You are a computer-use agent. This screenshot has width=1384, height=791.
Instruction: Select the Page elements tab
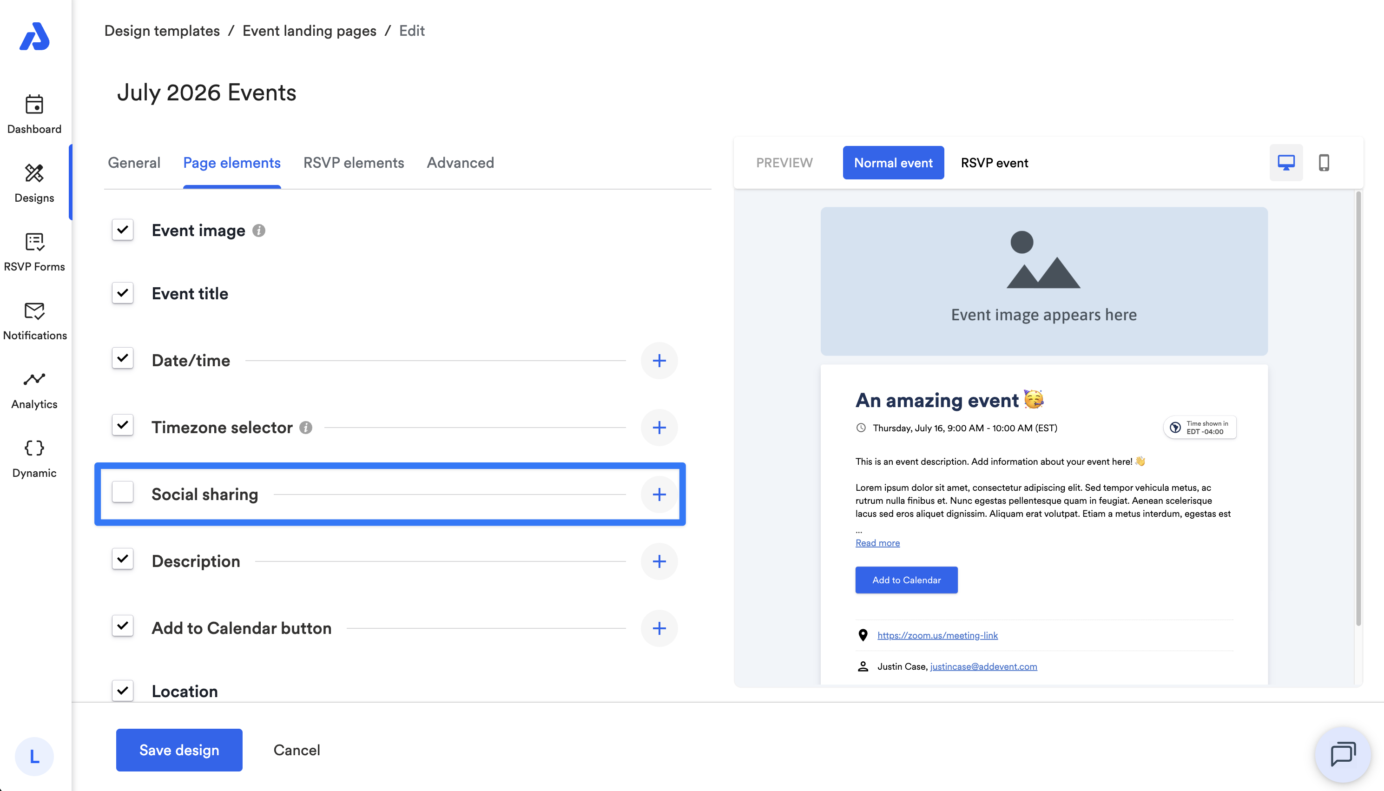click(x=232, y=163)
